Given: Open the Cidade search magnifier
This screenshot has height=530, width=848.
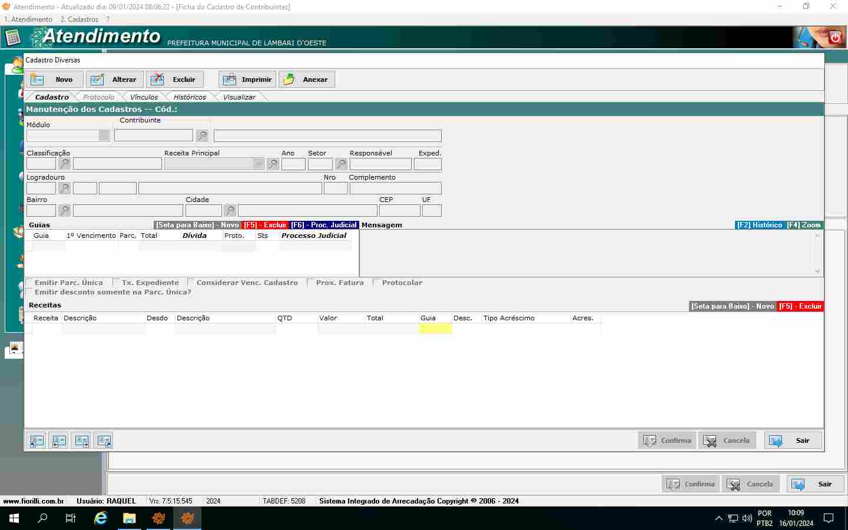Looking at the screenshot, I should pyautogui.click(x=230, y=210).
